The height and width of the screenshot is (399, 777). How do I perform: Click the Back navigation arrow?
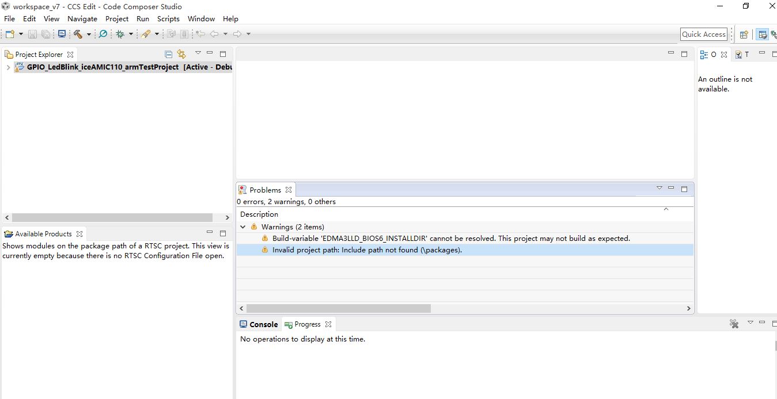click(x=214, y=34)
